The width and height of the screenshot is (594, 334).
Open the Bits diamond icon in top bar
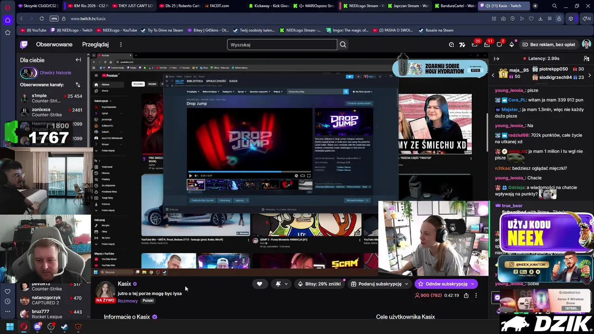511,45
